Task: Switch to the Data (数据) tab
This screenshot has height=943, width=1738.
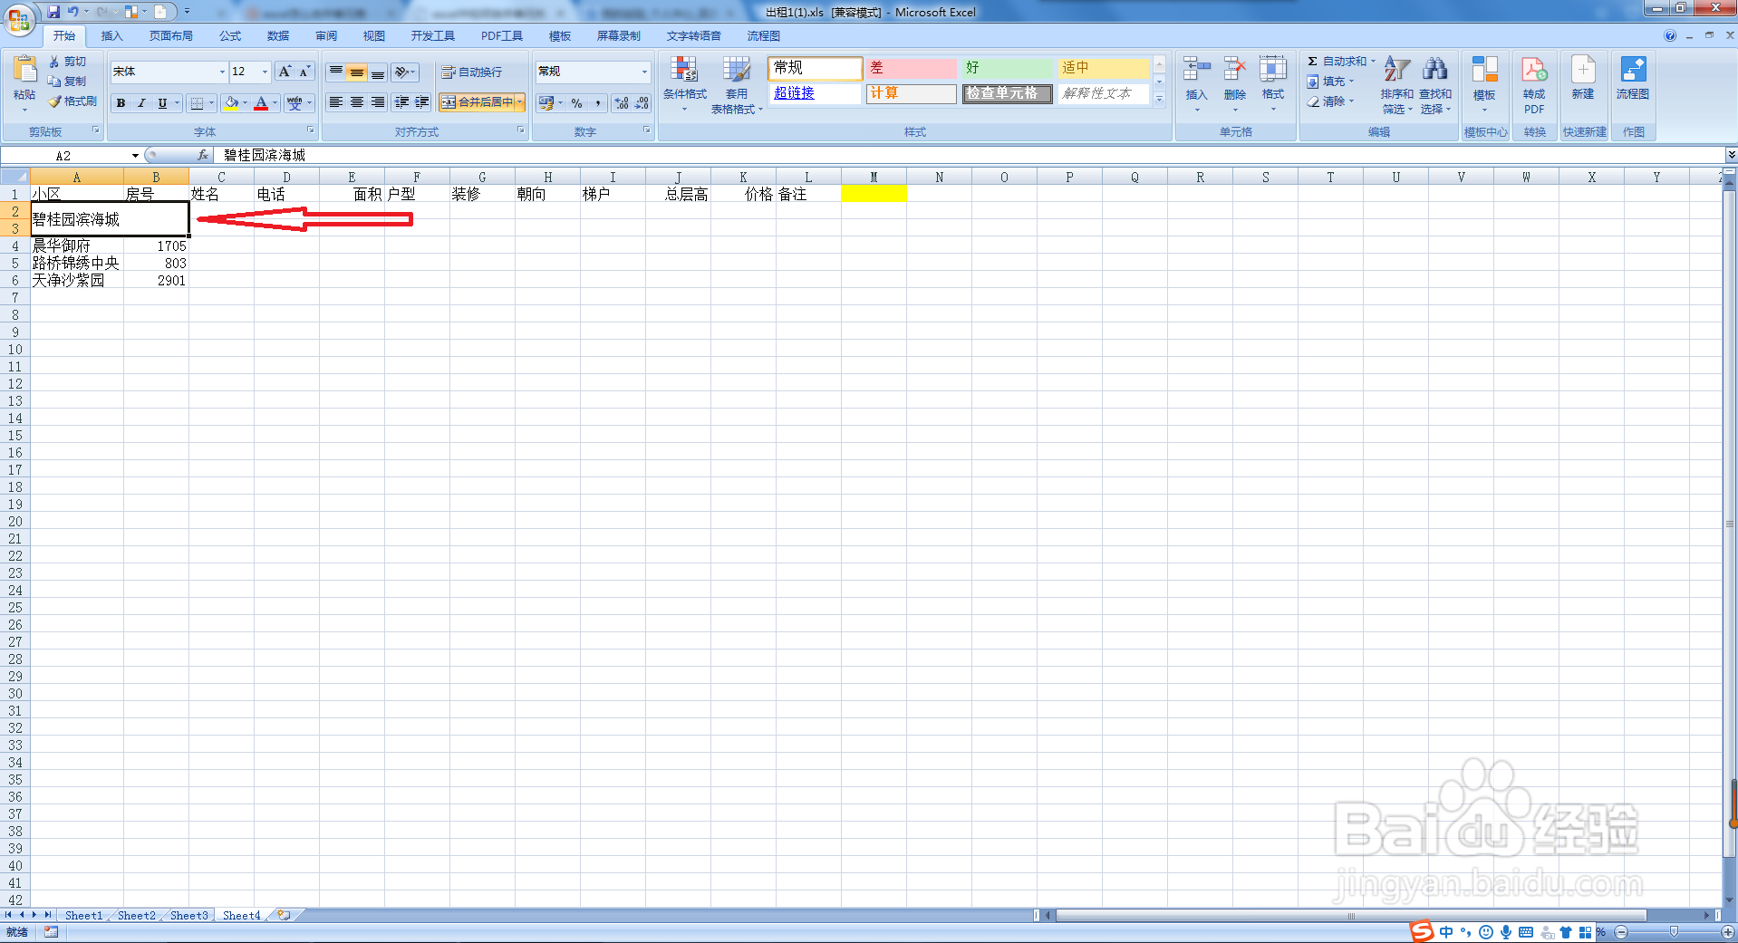Action: tap(278, 36)
